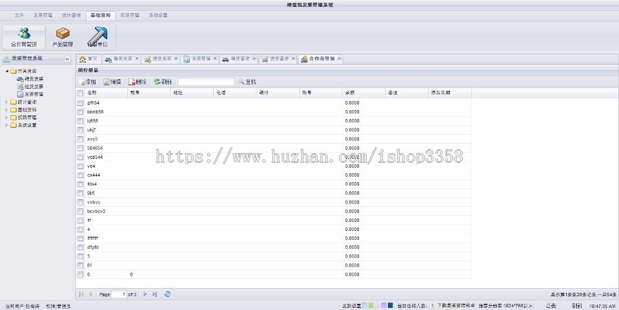Click 发票管理系统 sidebar header icon

coord(6,58)
